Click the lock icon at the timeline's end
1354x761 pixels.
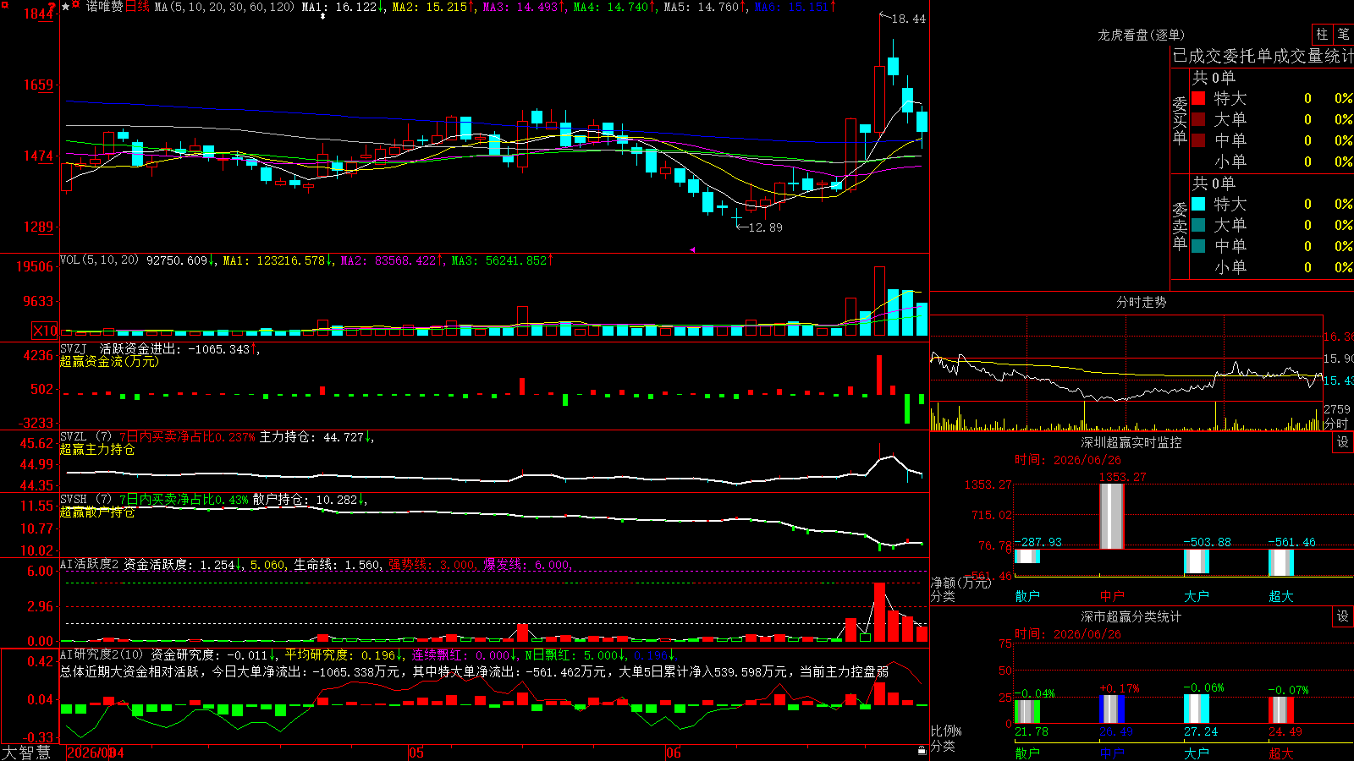pyautogui.click(x=922, y=750)
